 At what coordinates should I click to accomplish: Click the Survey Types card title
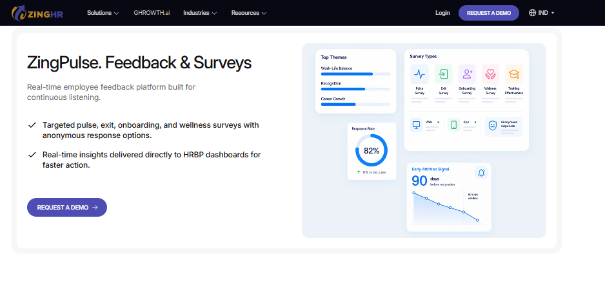423,56
